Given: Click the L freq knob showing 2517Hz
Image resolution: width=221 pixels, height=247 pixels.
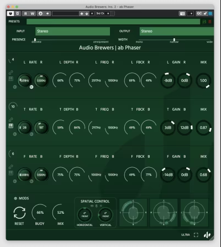Looking at the screenshot, I should (96, 80).
